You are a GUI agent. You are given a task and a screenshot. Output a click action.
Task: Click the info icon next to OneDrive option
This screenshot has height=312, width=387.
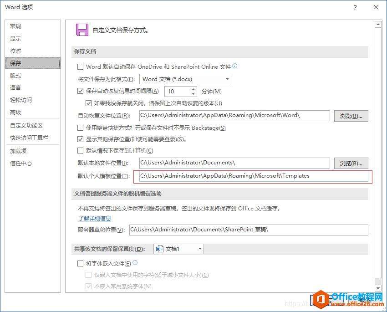tap(235, 66)
